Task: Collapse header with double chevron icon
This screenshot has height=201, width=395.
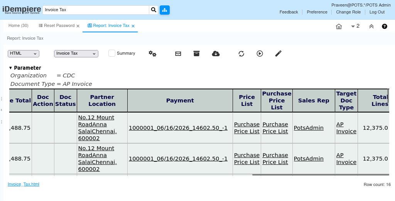Action: tap(371, 26)
